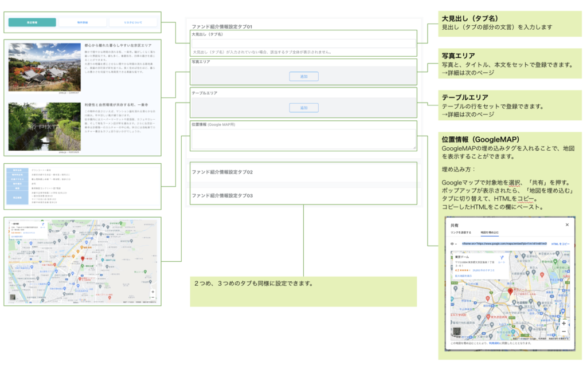The width and height of the screenshot is (587, 366).
Task: Select the teal 周辺情報 tab
Action: point(32,22)
